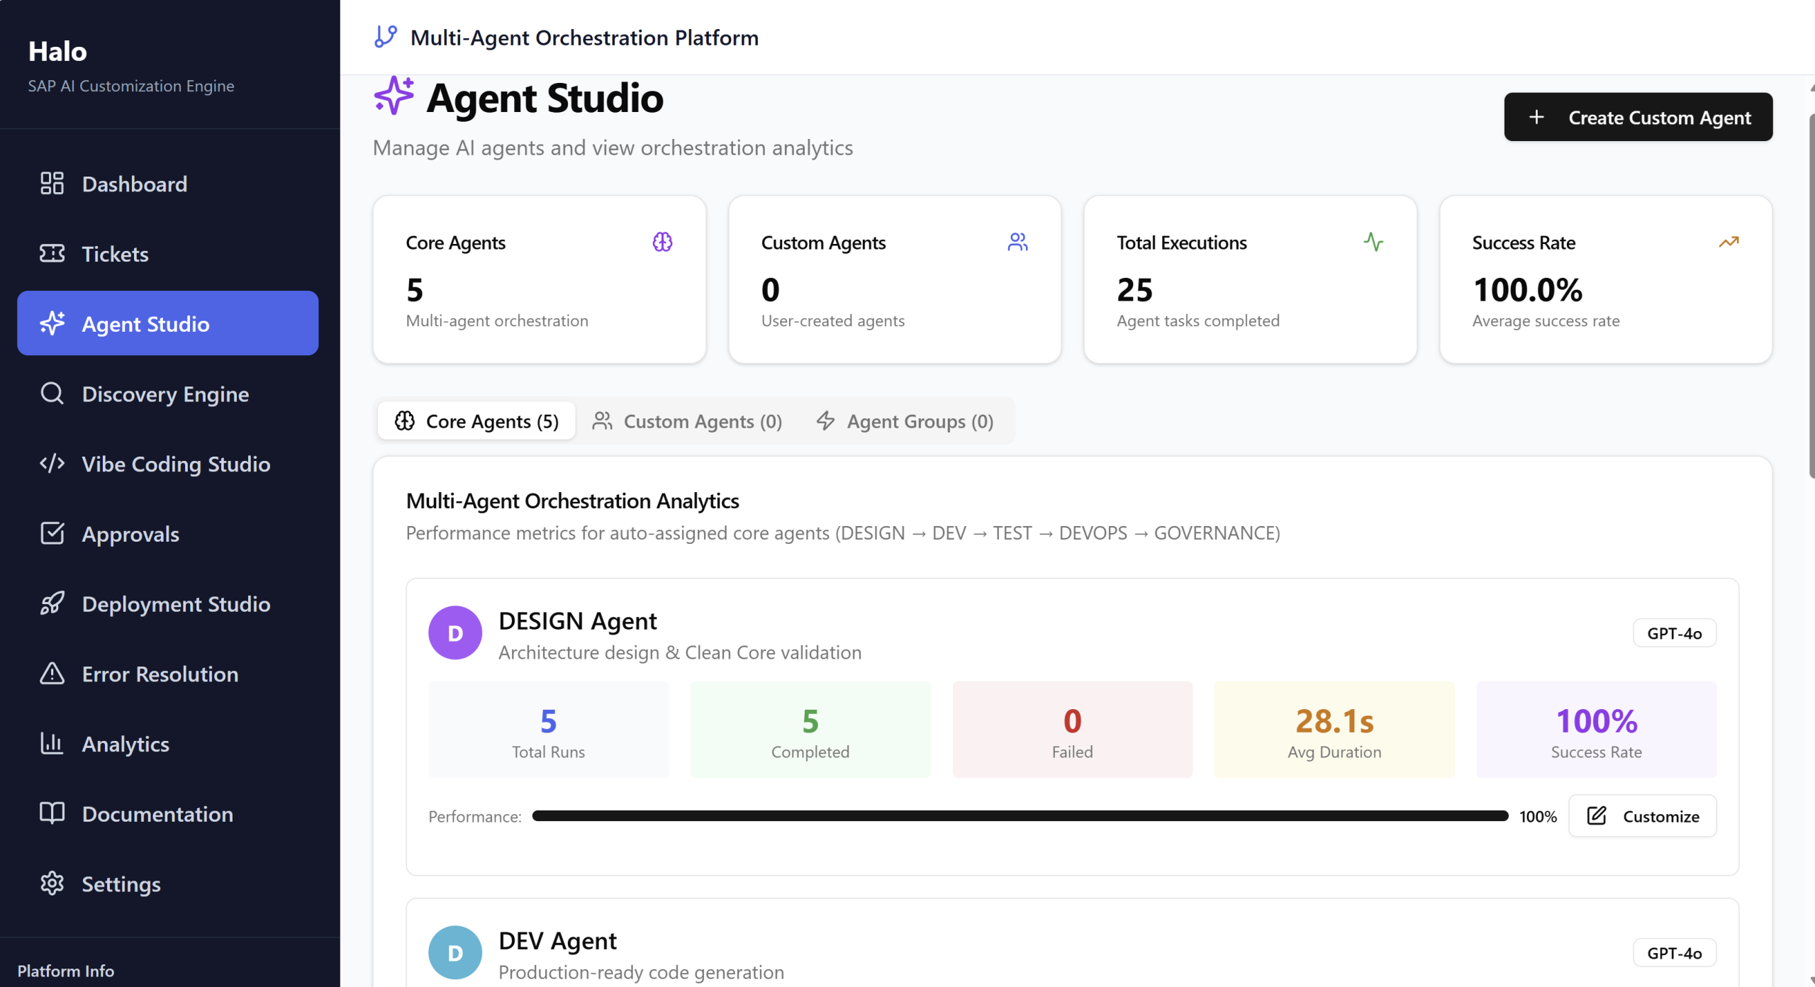Click the brain icon on Core Agents card
Viewport: 1815px width, 987px height.
coord(662,242)
